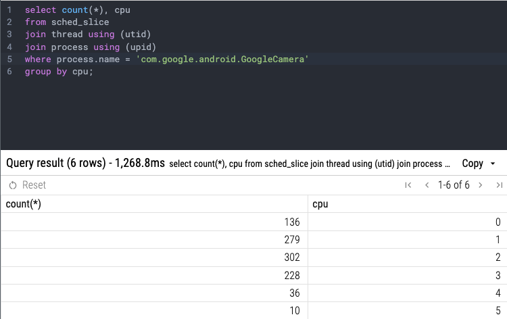Go to previous results page
Screen dimensions: 507x319
pos(427,185)
